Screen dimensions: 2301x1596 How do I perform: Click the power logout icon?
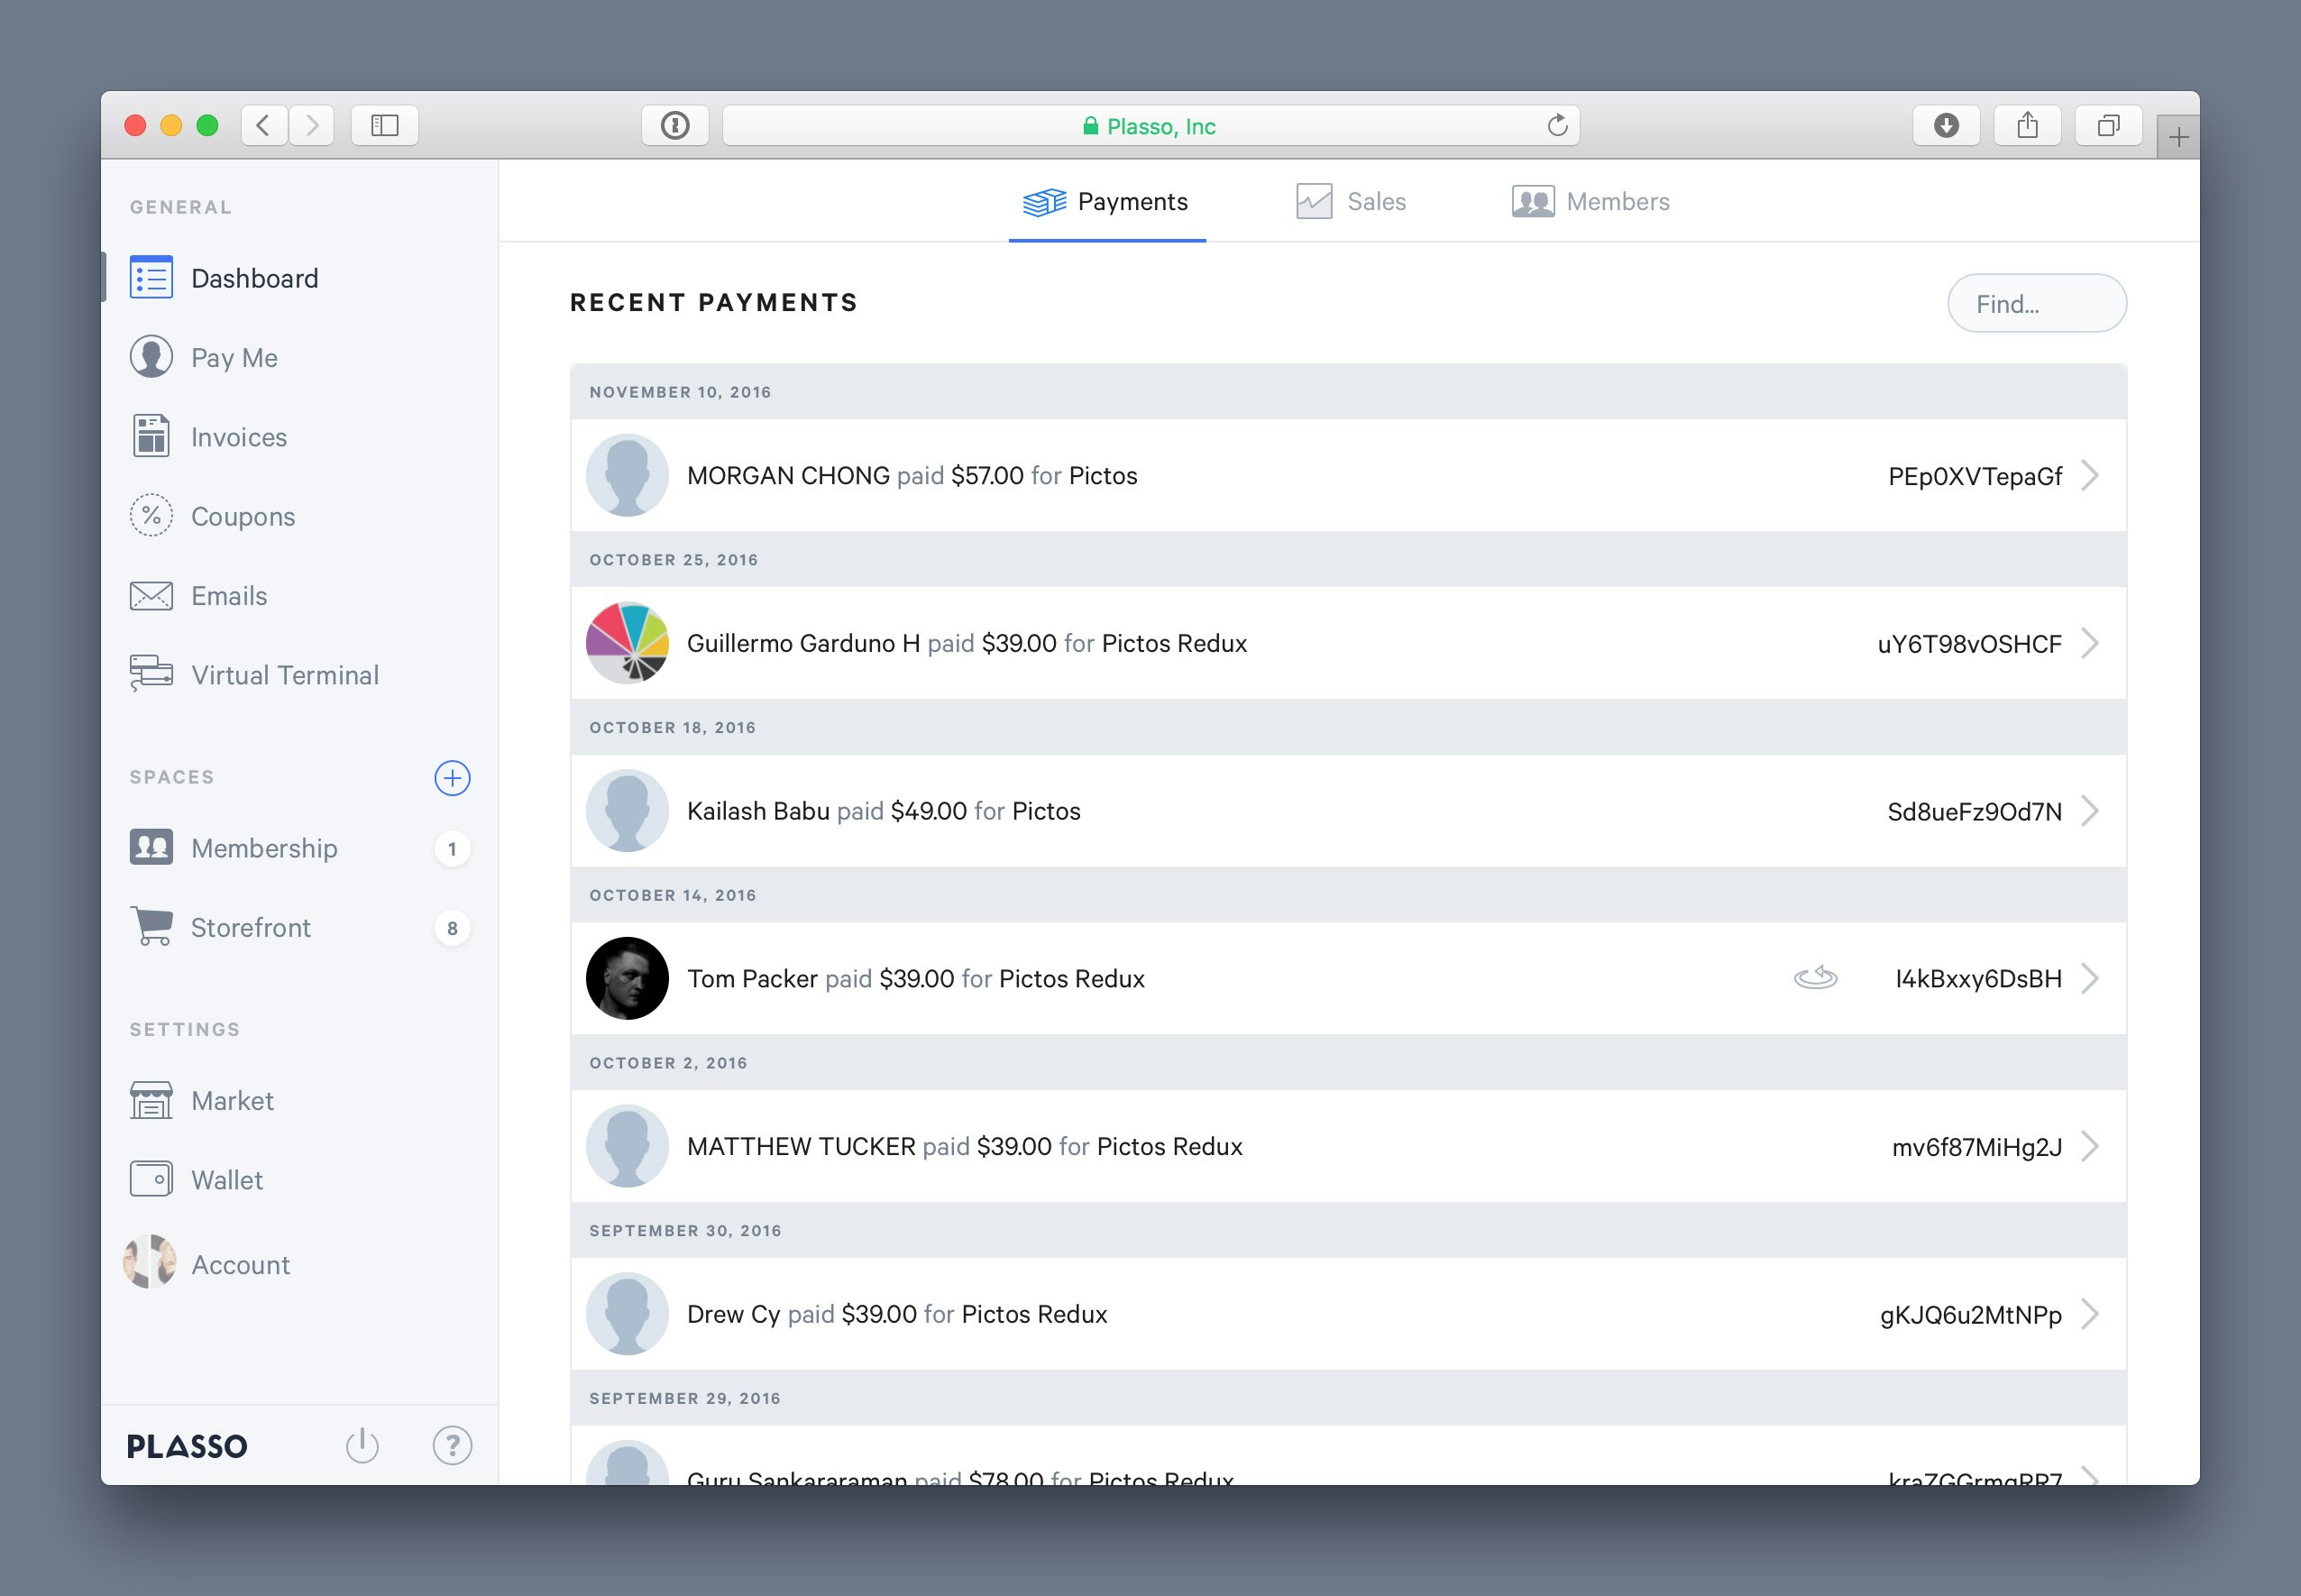362,1445
